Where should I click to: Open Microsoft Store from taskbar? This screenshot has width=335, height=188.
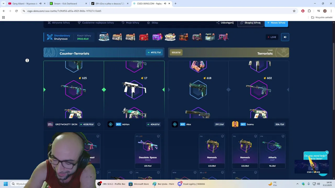coord(138,184)
